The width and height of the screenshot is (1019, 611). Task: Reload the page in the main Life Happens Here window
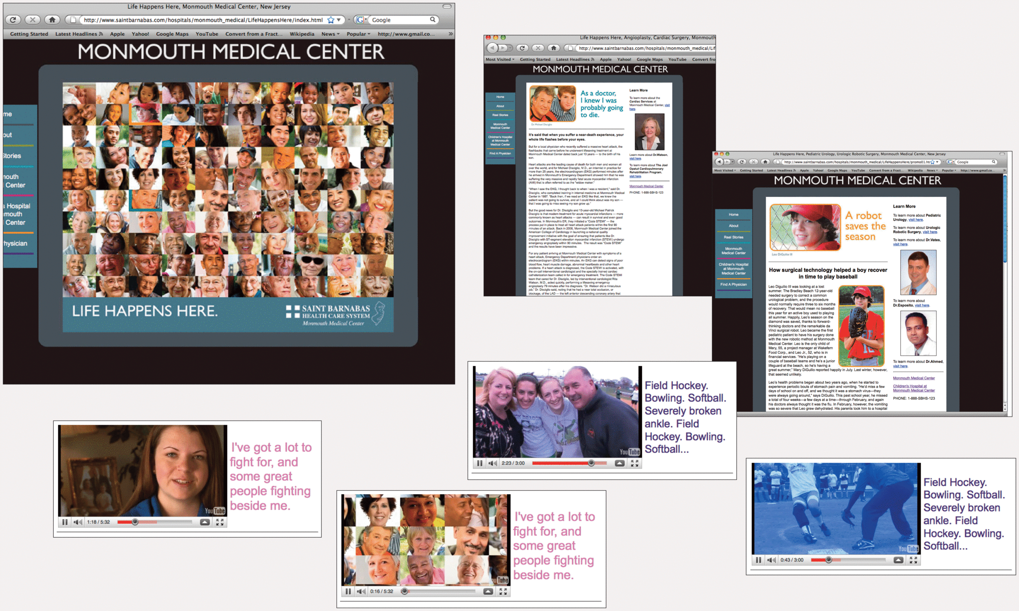(13, 20)
